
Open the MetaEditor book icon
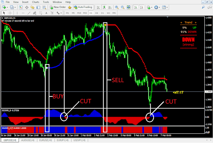[x=70, y=7]
